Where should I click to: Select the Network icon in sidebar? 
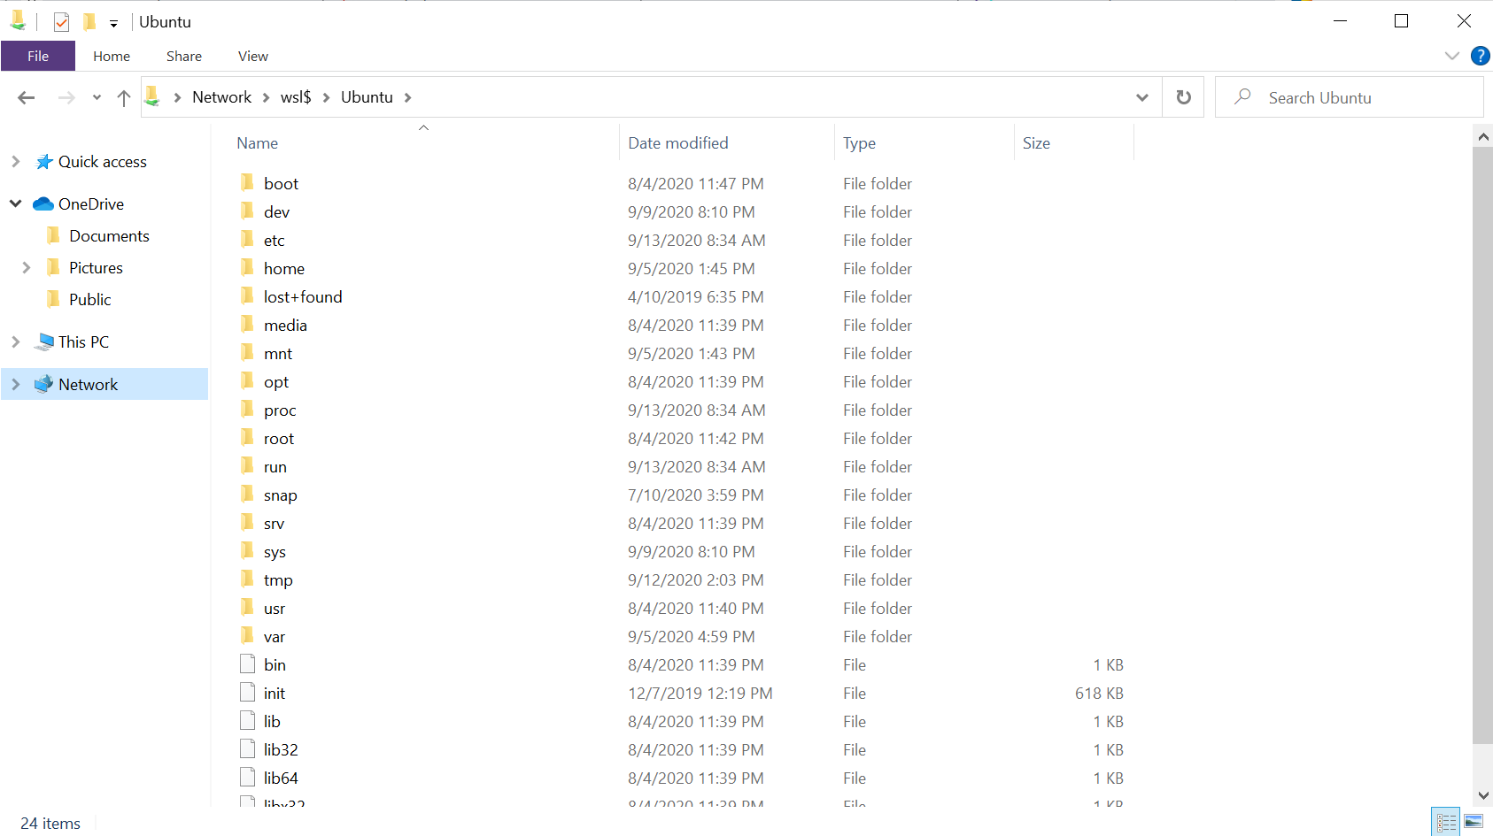point(43,384)
